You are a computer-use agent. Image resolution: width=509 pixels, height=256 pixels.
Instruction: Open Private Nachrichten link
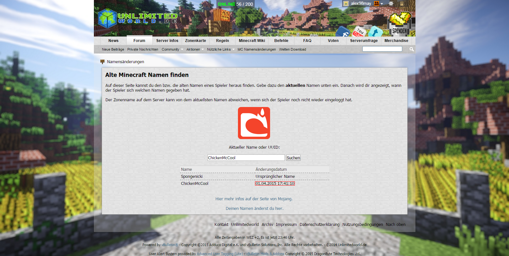(143, 49)
